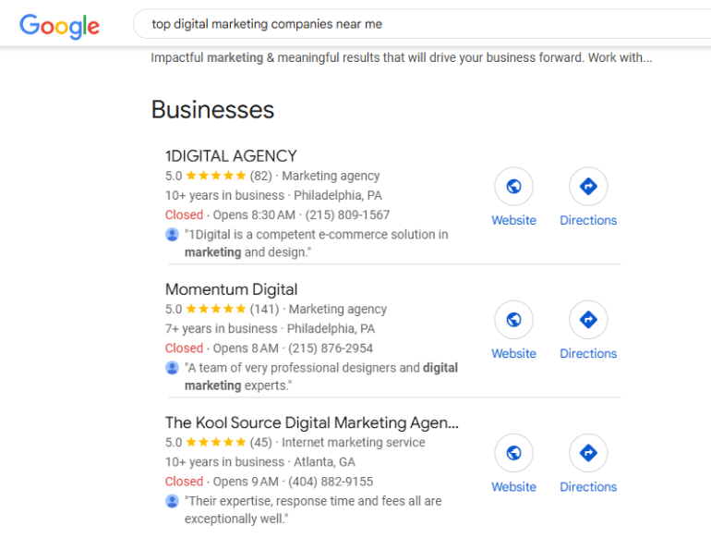This screenshot has height=538, width=711.
Task: Open The Kool Source website globe icon
Action: (513, 453)
